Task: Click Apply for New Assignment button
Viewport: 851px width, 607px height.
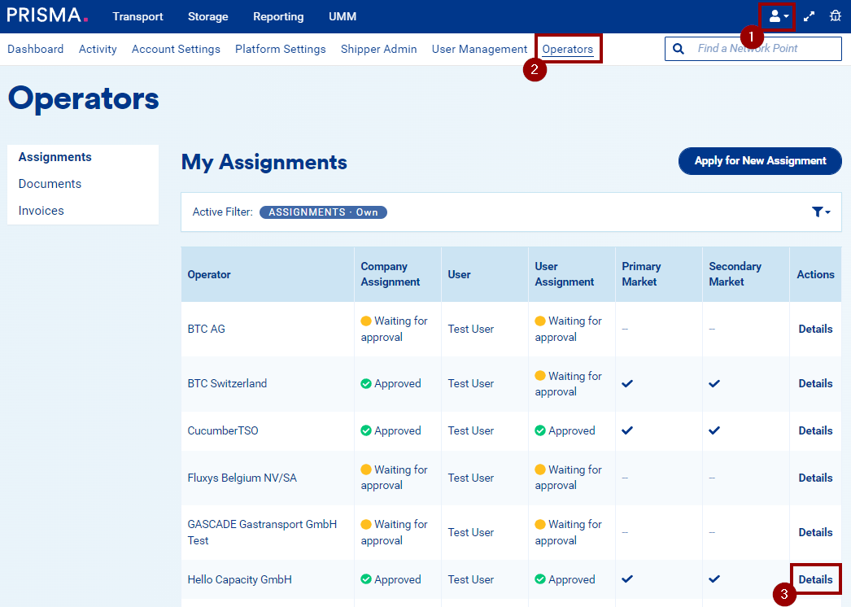Action: (x=760, y=161)
